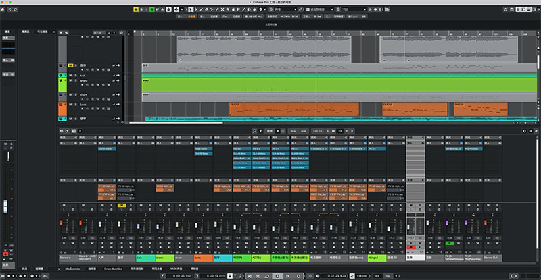The image size is (541, 280).
Task: Click the Play button in transport bar
Action: 288,276
